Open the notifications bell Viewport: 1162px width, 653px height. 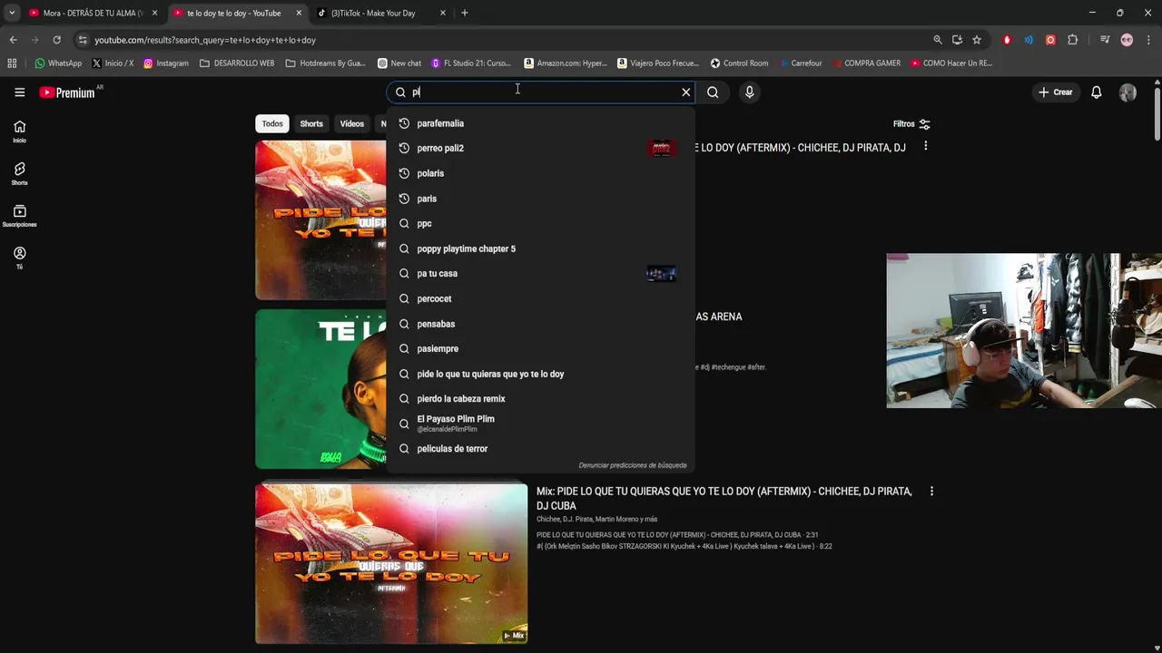[1097, 92]
